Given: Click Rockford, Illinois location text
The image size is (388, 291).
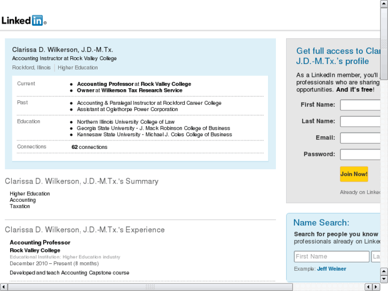Looking at the screenshot, I should coord(31,68).
